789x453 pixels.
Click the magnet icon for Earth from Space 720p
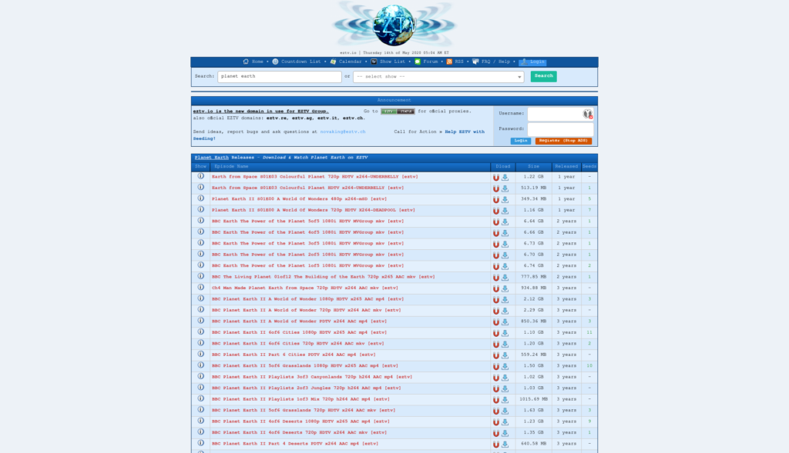coord(496,177)
